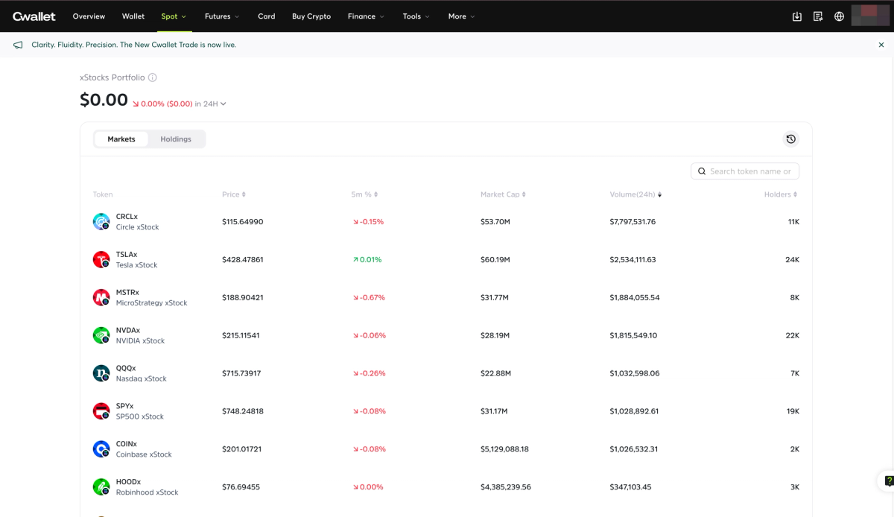Screen dimensions: 894x517
Task: Open the NVDAx token name
Action: point(128,330)
